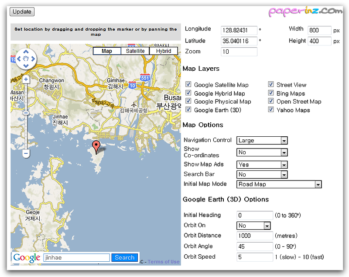This screenshot has height=277, width=349.
Task: Click the Longitude input field
Action: tap(239, 30)
